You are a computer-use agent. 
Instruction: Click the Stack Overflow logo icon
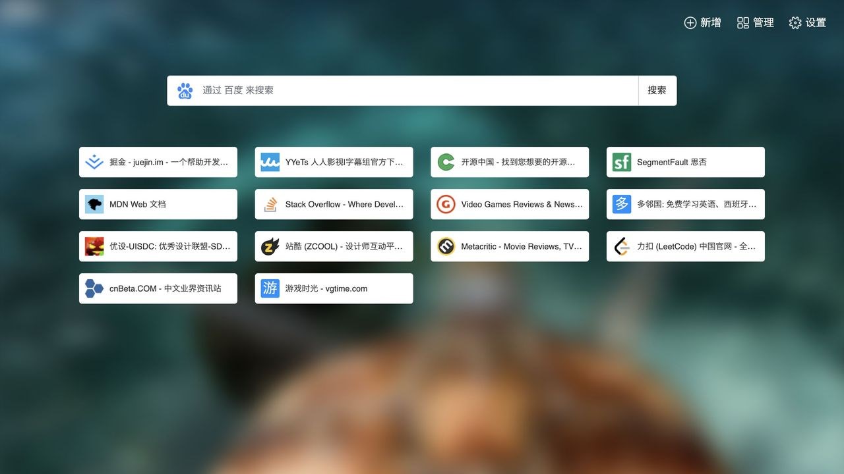coord(270,204)
